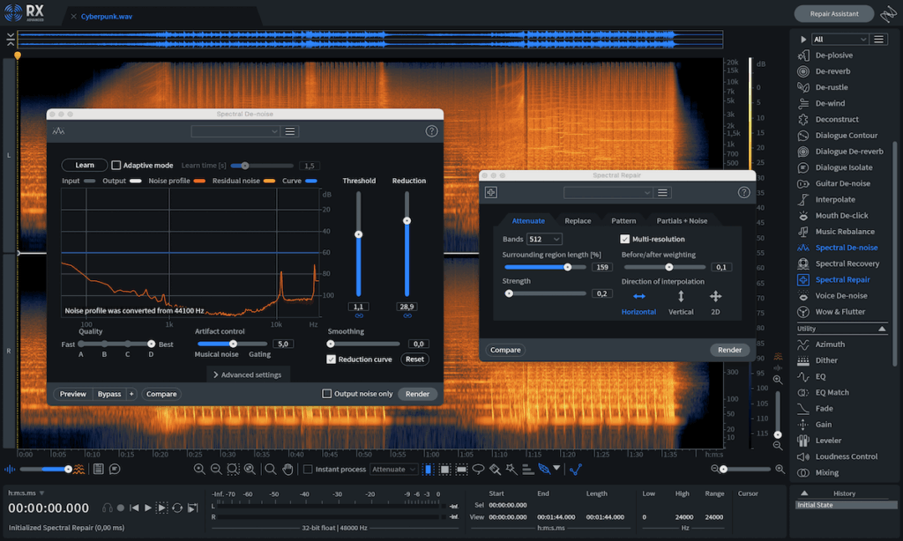
Task: Select the hand grab tool
Action: tap(287, 469)
